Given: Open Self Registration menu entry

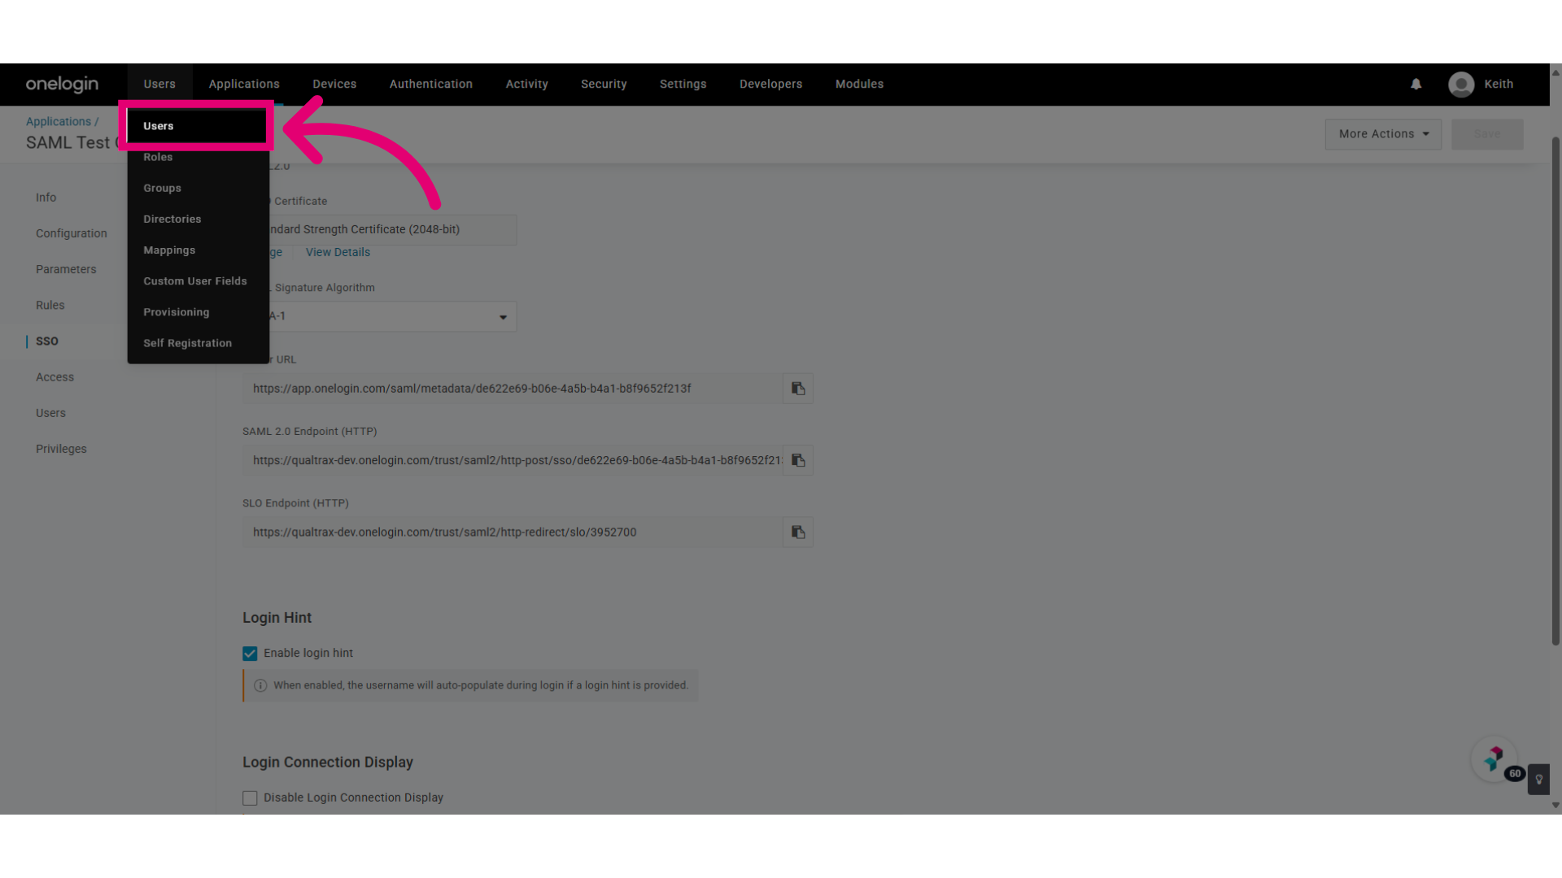Looking at the screenshot, I should point(198,343).
